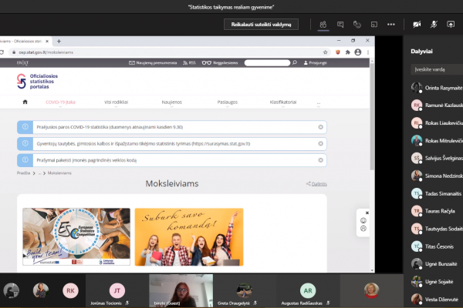The image size is (463, 308).
Task: Click Naujienų prenumerata link
Action: point(153,63)
